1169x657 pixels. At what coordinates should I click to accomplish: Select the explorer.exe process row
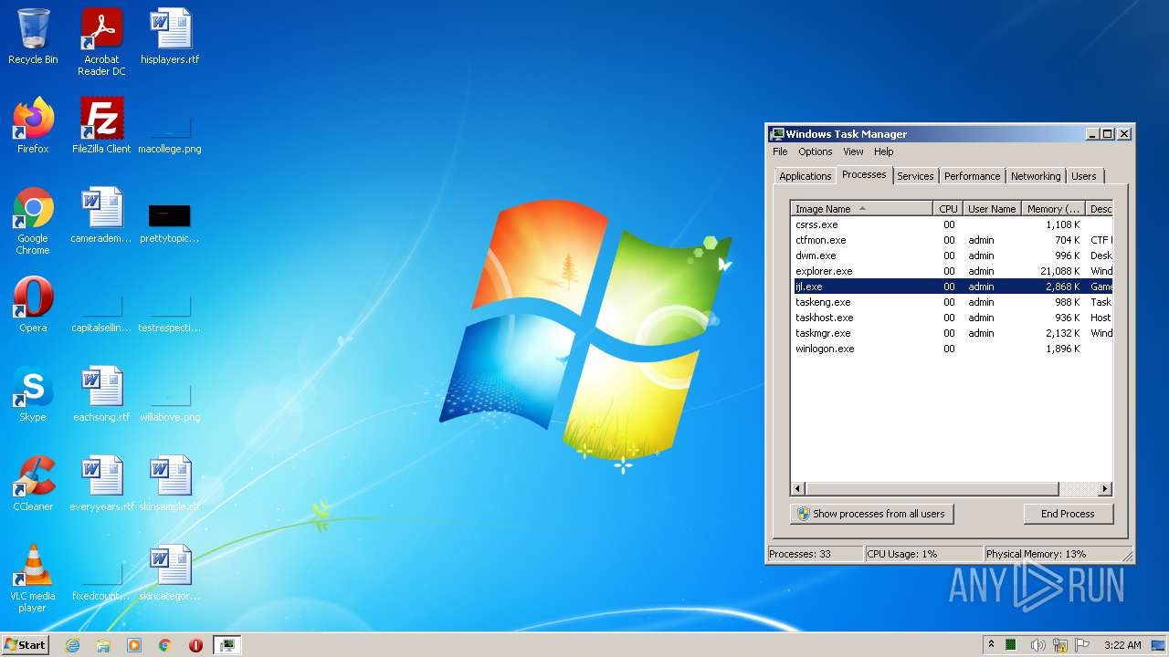coord(952,271)
